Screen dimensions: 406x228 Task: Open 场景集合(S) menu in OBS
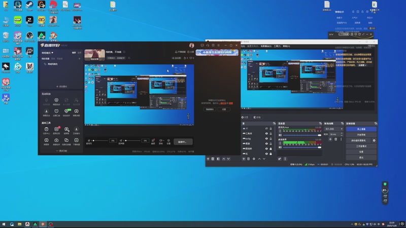pos(266,46)
